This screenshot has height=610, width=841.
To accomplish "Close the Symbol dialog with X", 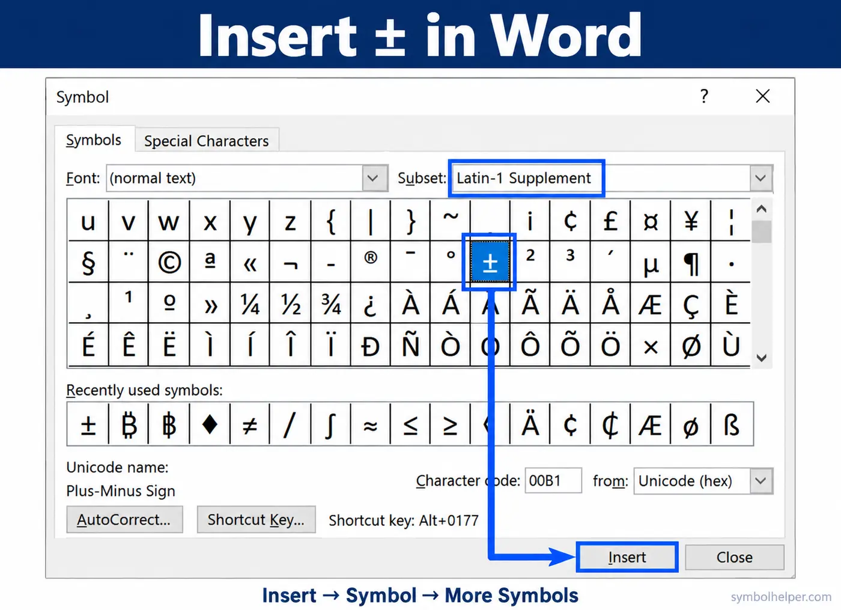I will coord(763,96).
